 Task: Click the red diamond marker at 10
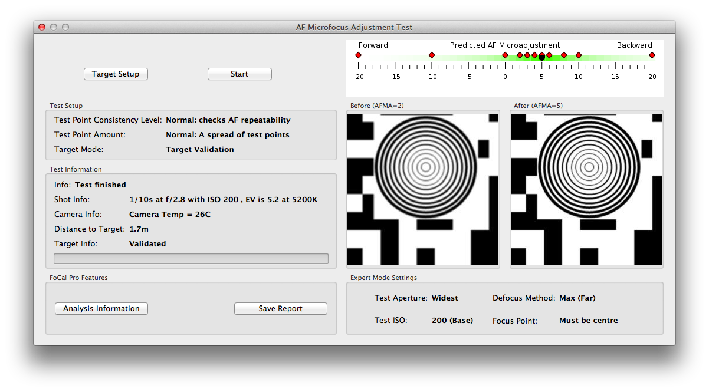pos(579,55)
